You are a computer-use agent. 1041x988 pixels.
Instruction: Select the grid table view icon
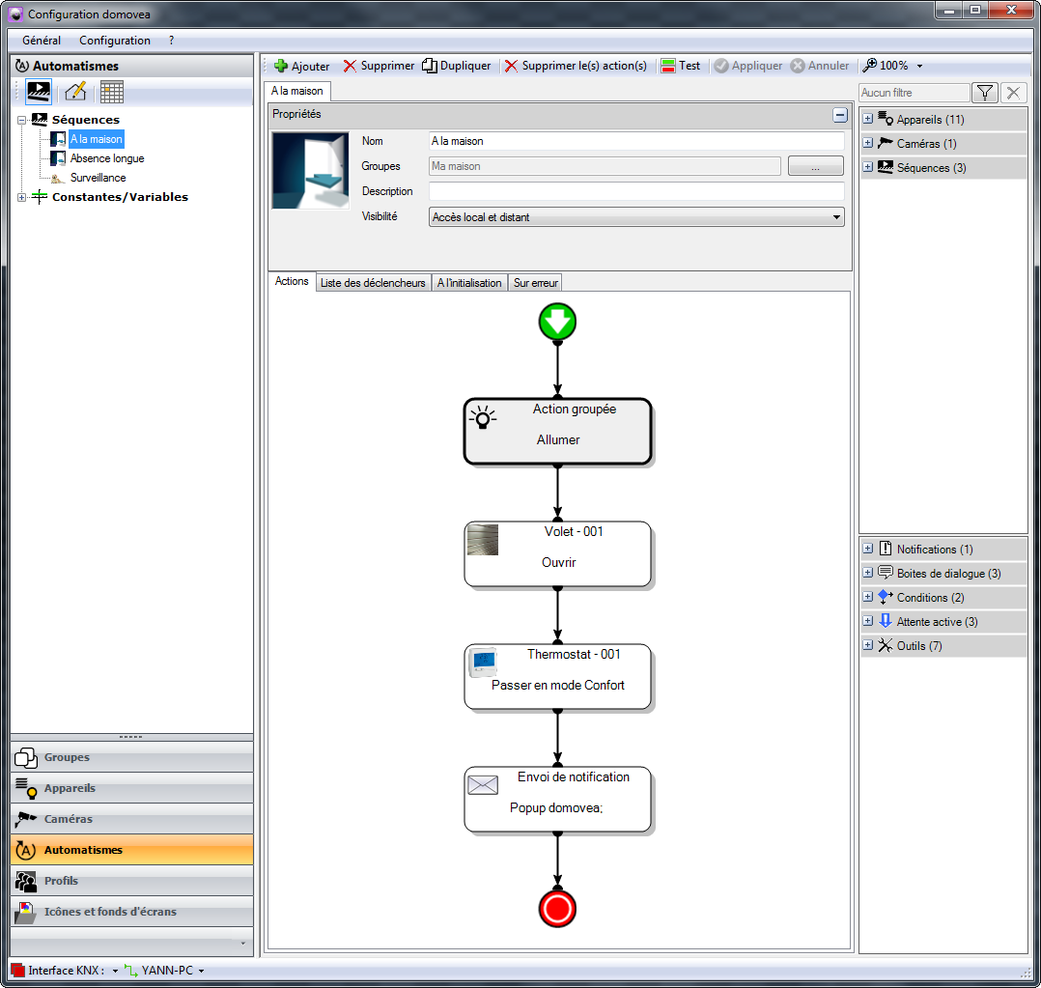click(112, 92)
